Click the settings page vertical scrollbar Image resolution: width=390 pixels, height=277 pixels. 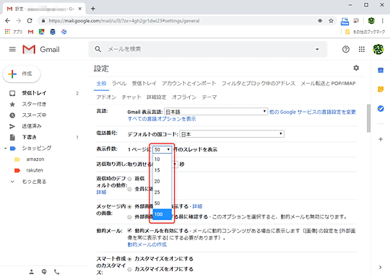[x=368, y=118]
